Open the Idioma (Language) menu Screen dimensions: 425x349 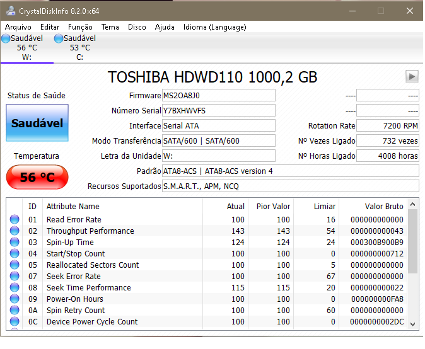[x=214, y=27]
